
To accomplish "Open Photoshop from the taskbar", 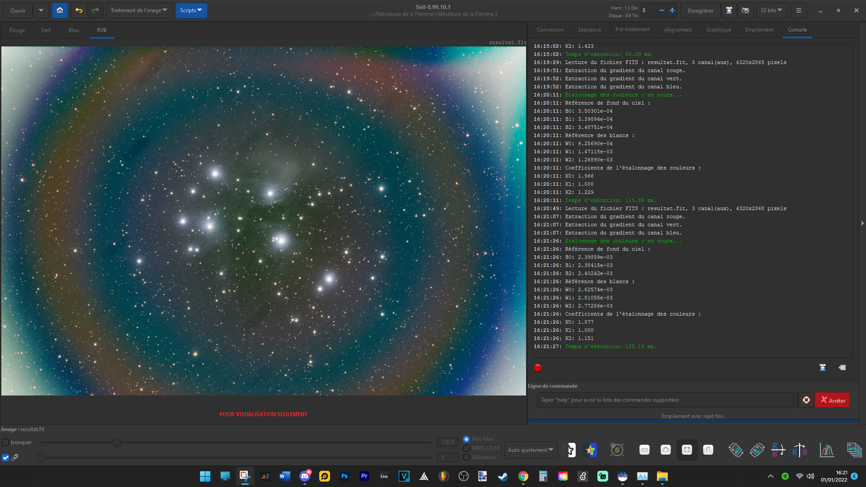I will [x=344, y=476].
